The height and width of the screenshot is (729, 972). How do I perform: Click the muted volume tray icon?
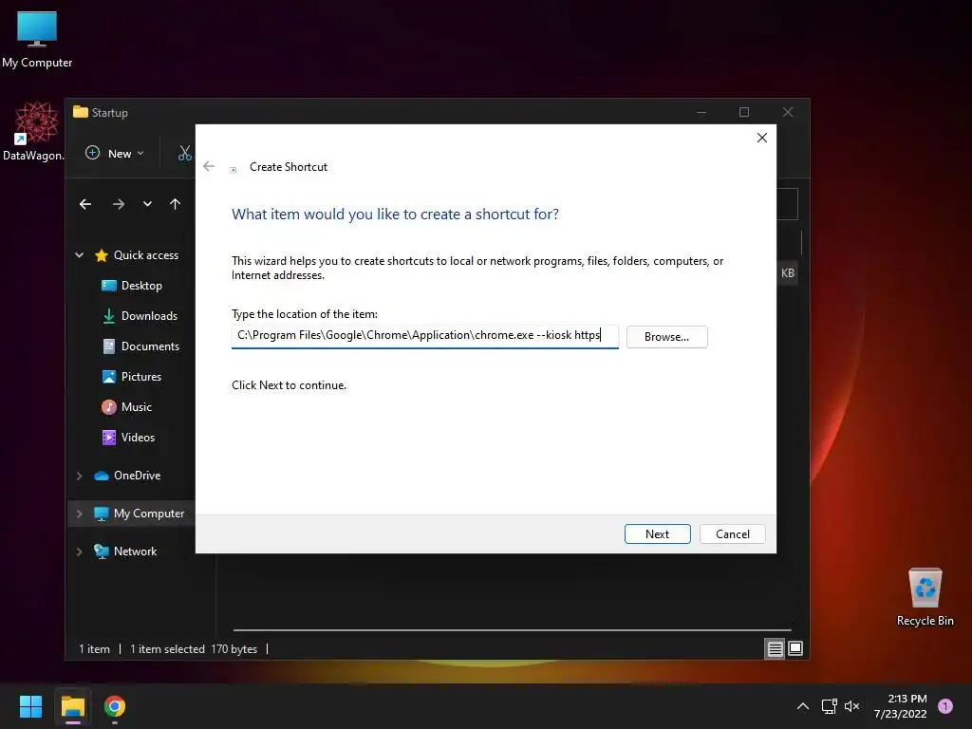pos(852,706)
